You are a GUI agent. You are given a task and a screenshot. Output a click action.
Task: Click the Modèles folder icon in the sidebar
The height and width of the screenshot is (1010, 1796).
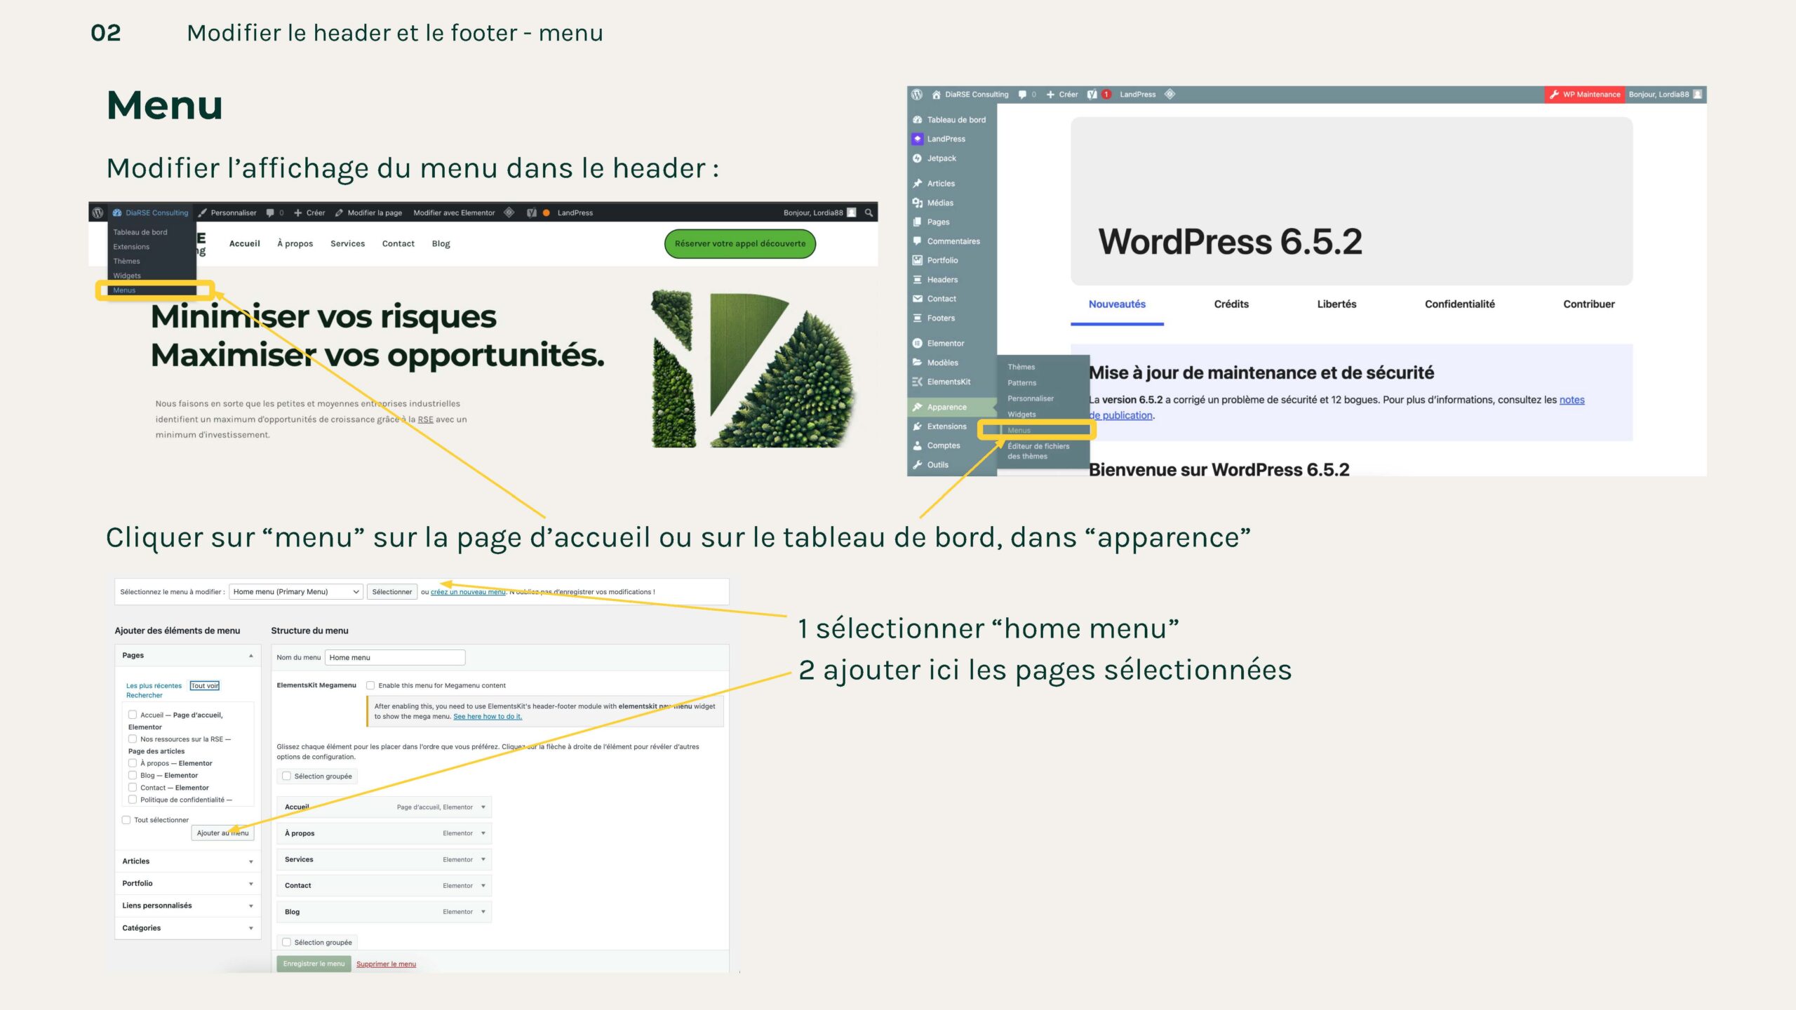coord(917,363)
